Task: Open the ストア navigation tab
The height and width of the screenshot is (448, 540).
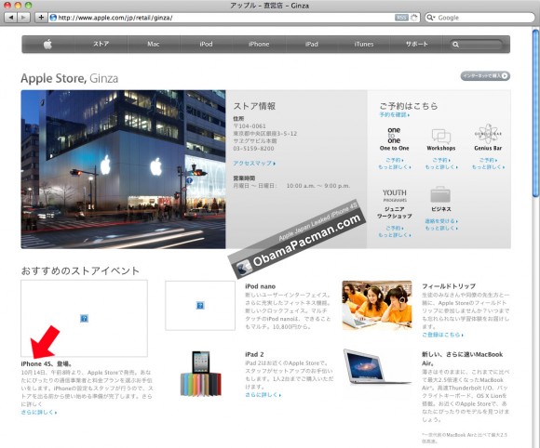Action: [101, 44]
